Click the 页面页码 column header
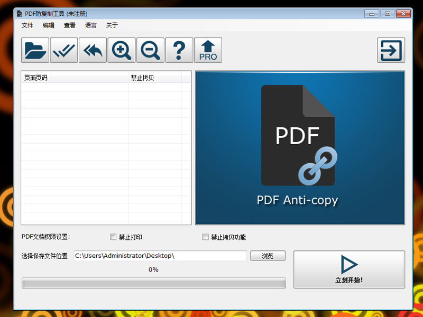This screenshot has width=423, height=317. (x=75, y=78)
